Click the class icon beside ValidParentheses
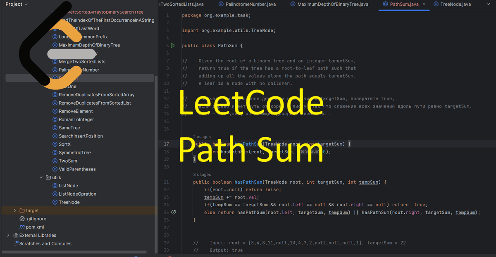This screenshot has width=496, height=257. [55, 169]
